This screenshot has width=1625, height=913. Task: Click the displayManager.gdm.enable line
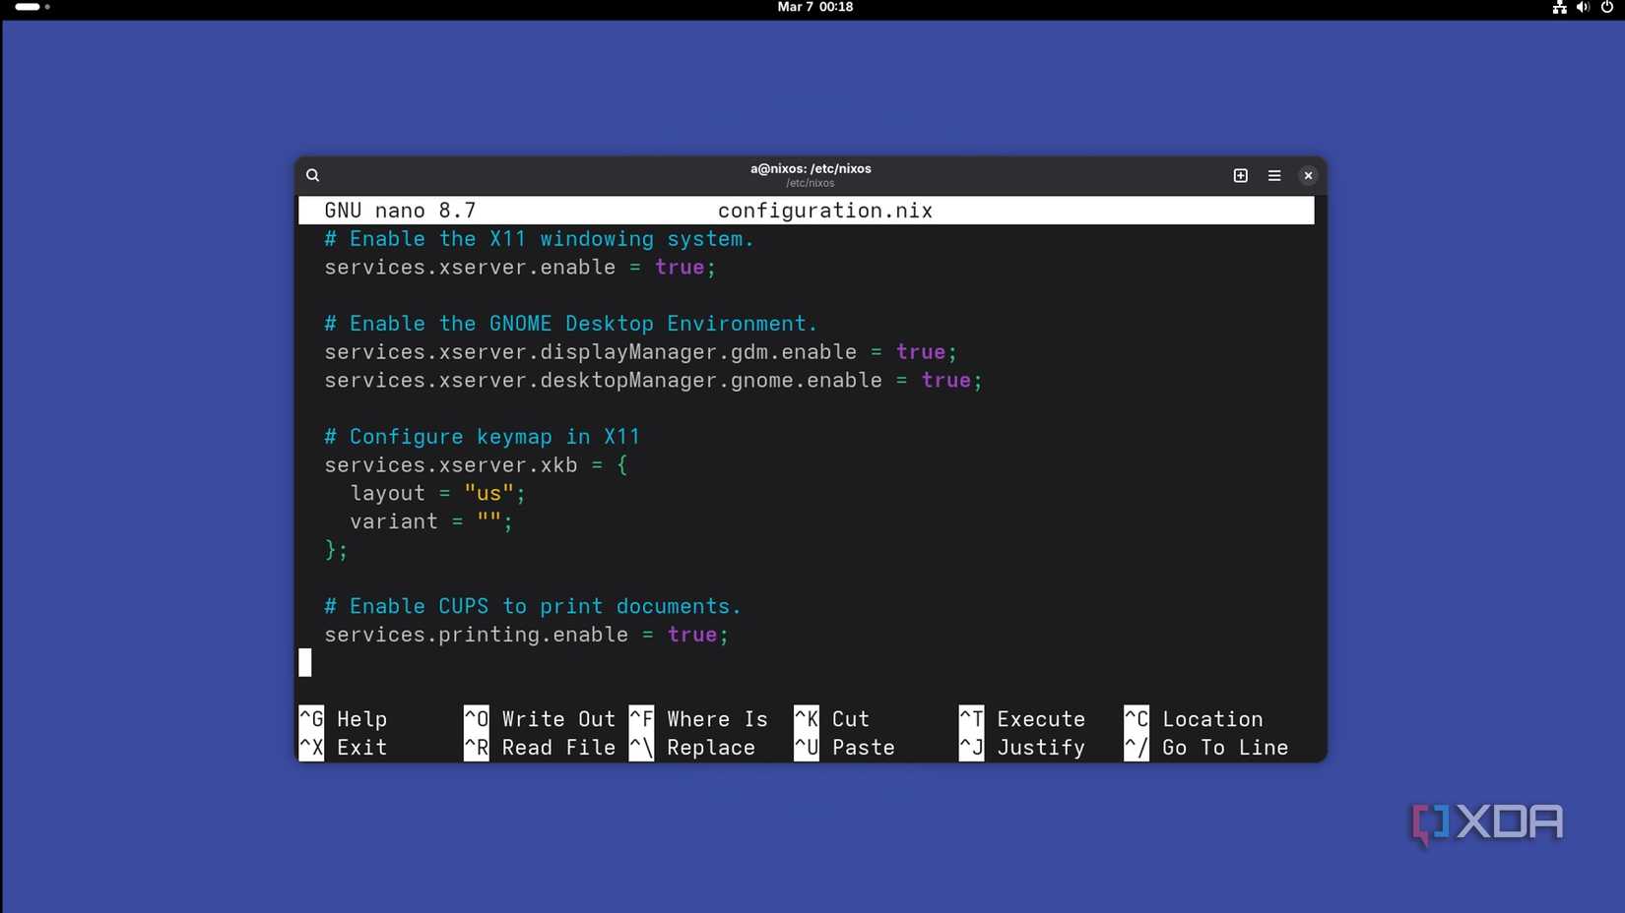(641, 352)
